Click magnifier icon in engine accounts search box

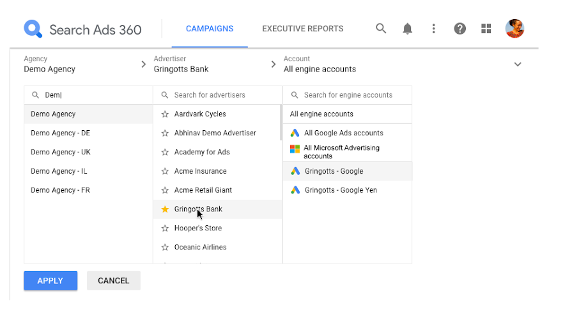coord(295,95)
